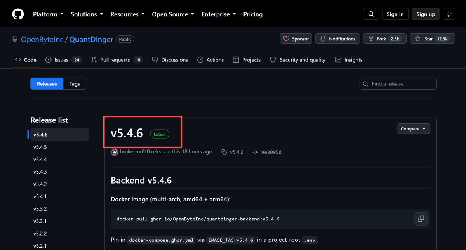Viewport: 466px width, 250px height.
Task: Fork the QuantDinger repository
Action: (385, 39)
